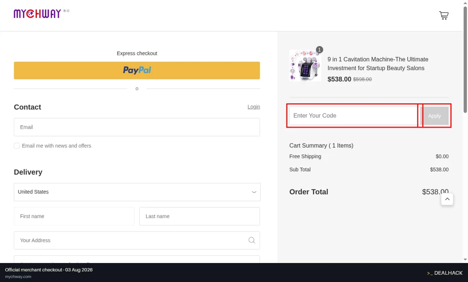Click the Sub Total label

(x=300, y=169)
